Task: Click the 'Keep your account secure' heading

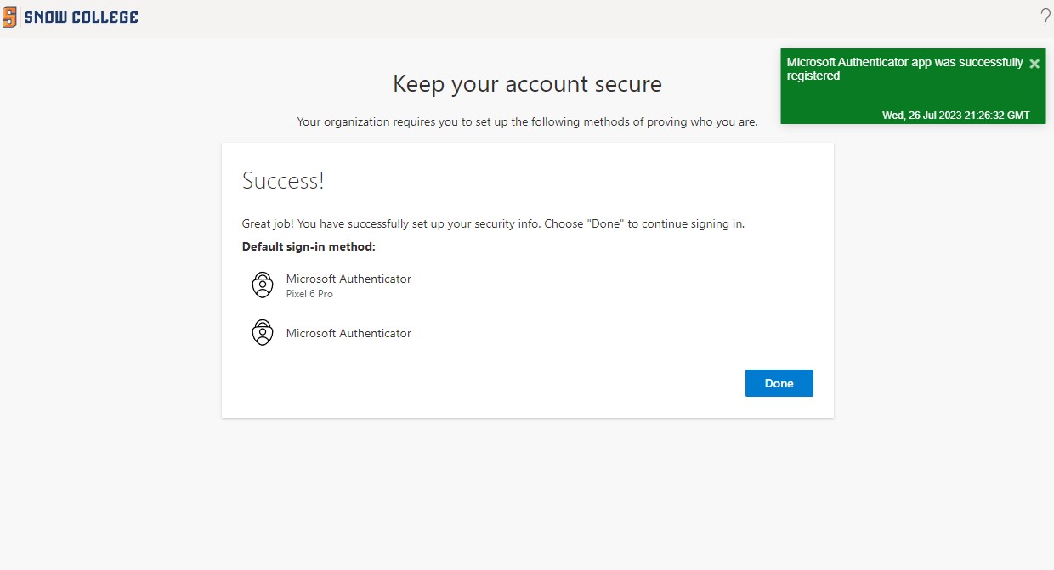Action: pos(527,84)
